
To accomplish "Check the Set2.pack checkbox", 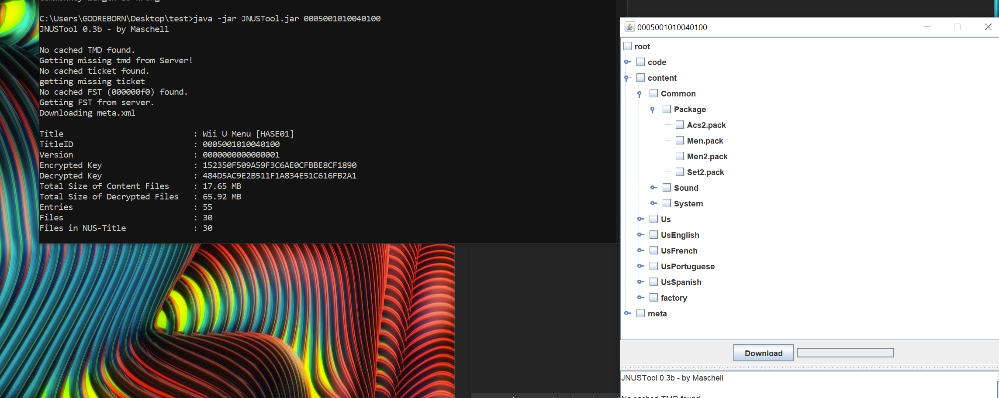I will point(680,172).
